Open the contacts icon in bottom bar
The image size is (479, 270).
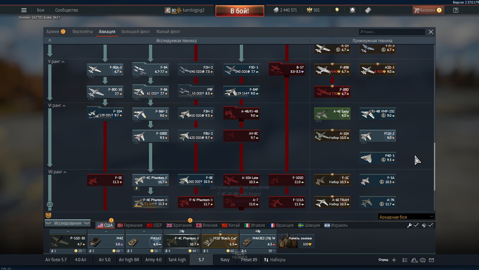pos(414,260)
